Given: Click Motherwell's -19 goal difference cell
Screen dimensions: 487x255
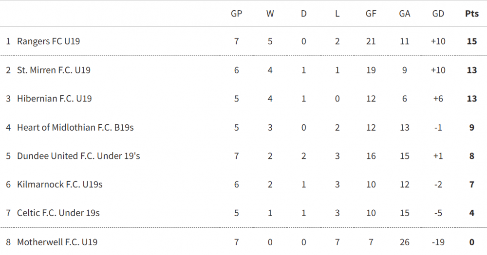Looking at the screenshot, I should pyautogui.click(x=438, y=242).
